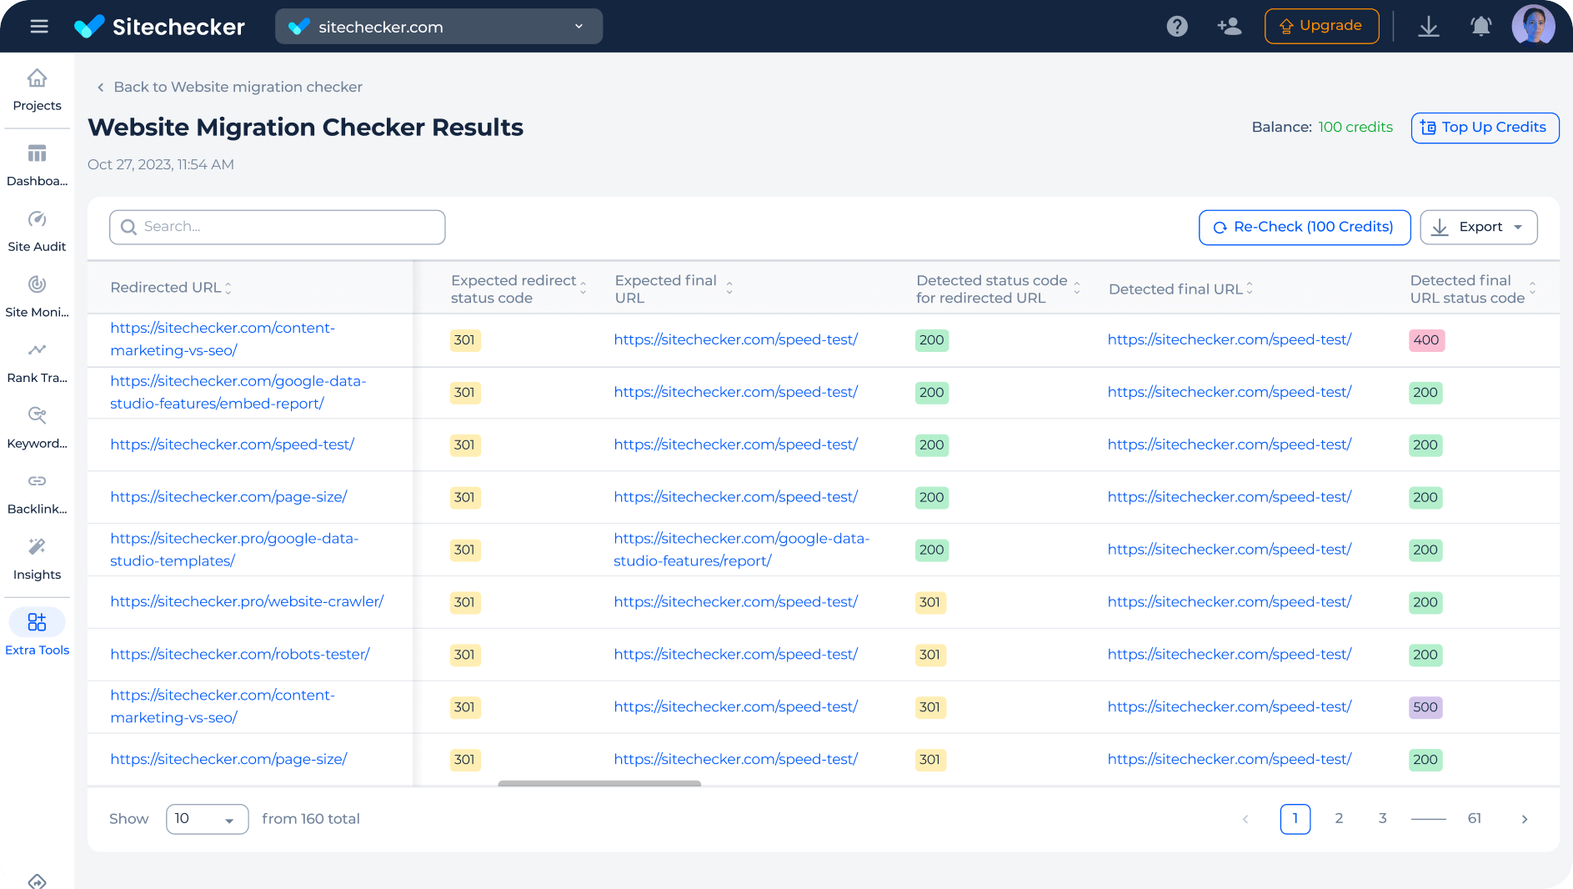This screenshot has height=889, width=1573.
Task: Focus the Search input field
Action: point(277,227)
